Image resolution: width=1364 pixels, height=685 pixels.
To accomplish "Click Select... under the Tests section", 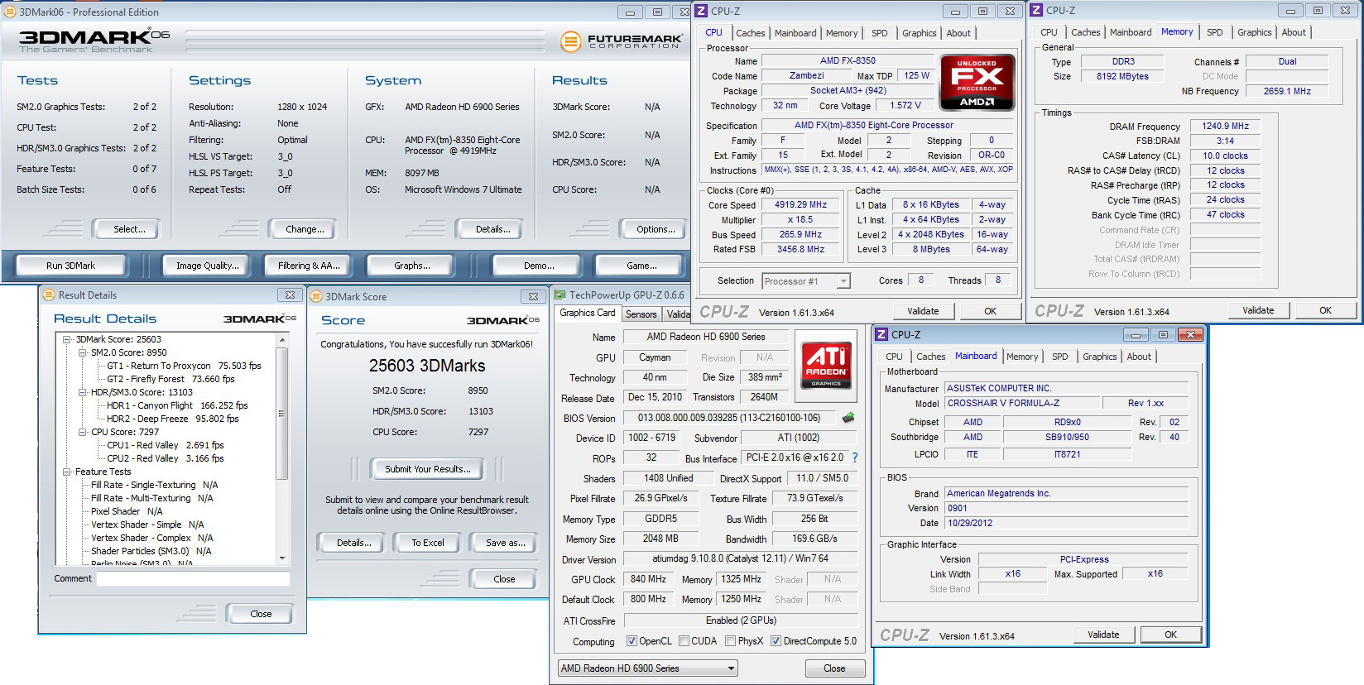I will [125, 229].
